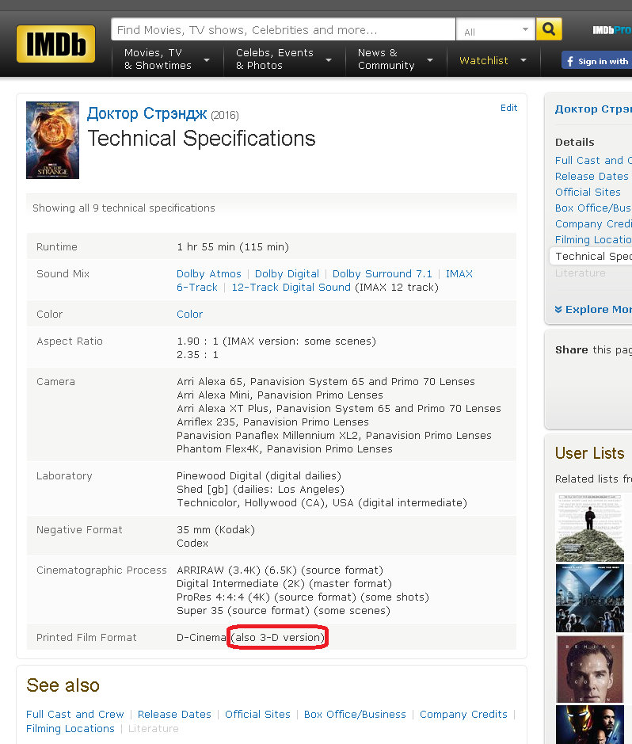Viewport: 632px width, 744px height.
Task: Click the Color link
Action: pyautogui.click(x=189, y=315)
